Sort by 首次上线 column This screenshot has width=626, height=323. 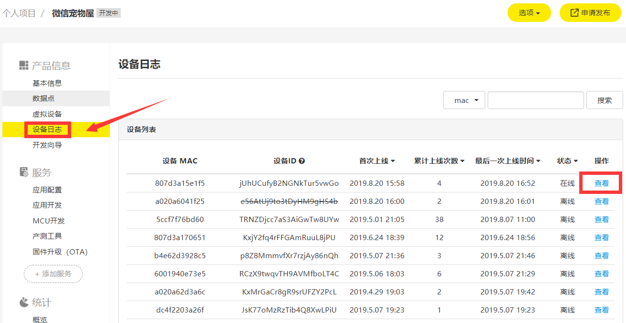pyautogui.click(x=377, y=161)
